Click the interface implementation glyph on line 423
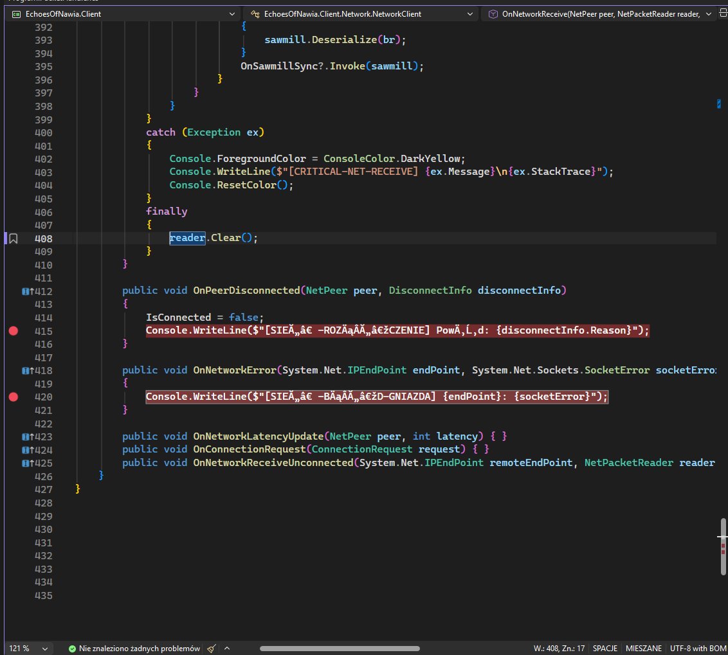This screenshot has height=655, width=728. pos(28,437)
